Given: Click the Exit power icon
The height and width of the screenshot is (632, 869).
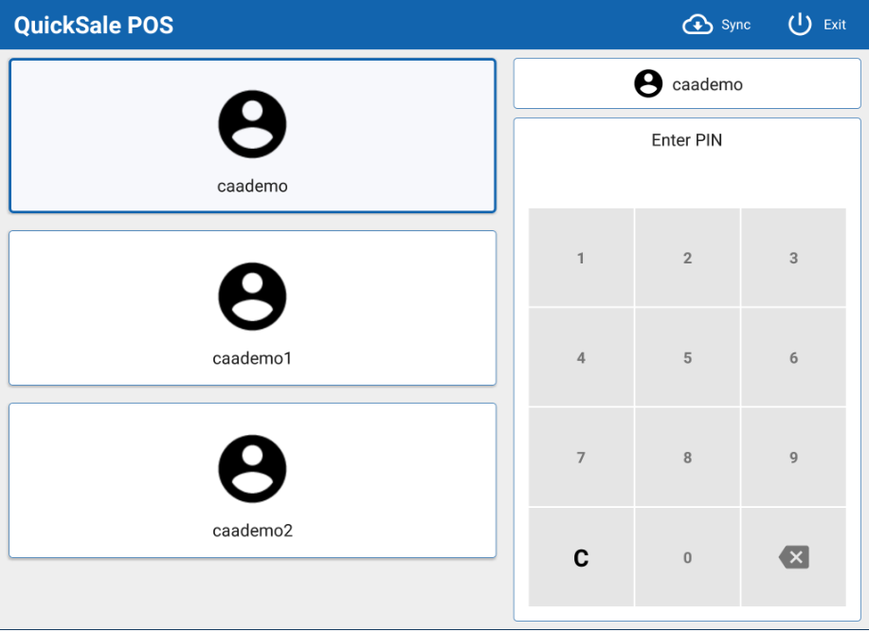Looking at the screenshot, I should tap(800, 25).
